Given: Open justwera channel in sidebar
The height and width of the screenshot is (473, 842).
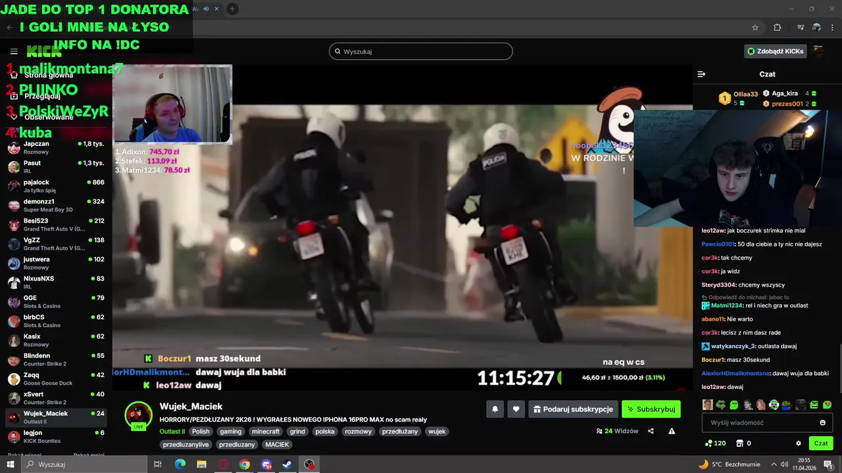Looking at the screenshot, I should pyautogui.click(x=56, y=263).
